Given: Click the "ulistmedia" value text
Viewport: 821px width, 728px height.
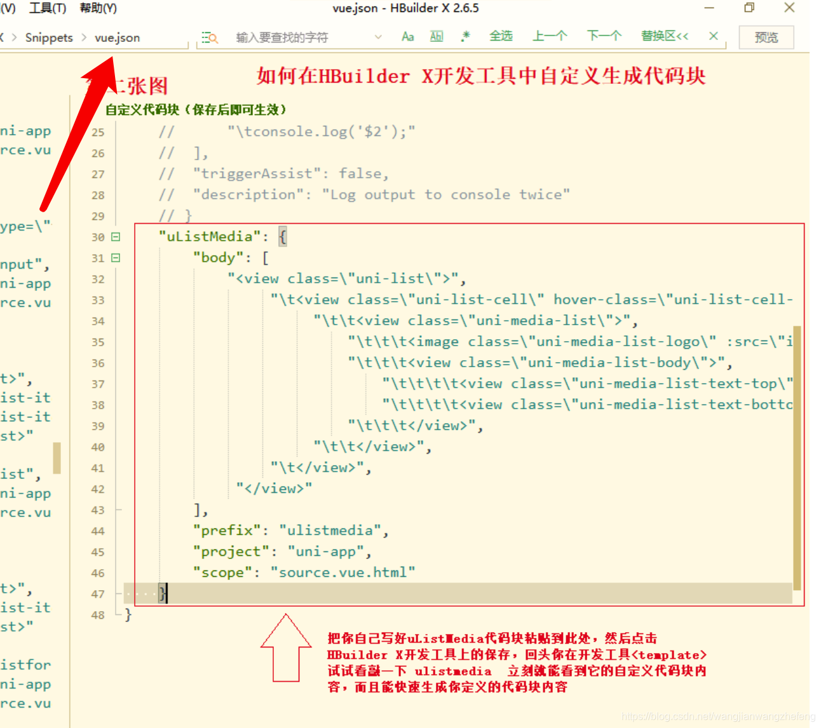Looking at the screenshot, I should click(x=330, y=530).
